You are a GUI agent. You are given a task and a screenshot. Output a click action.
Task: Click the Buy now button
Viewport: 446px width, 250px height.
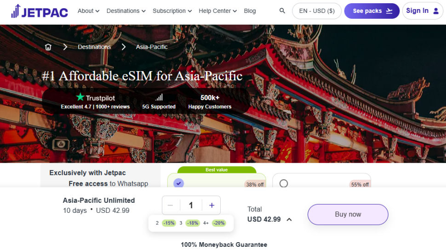click(348, 215)
